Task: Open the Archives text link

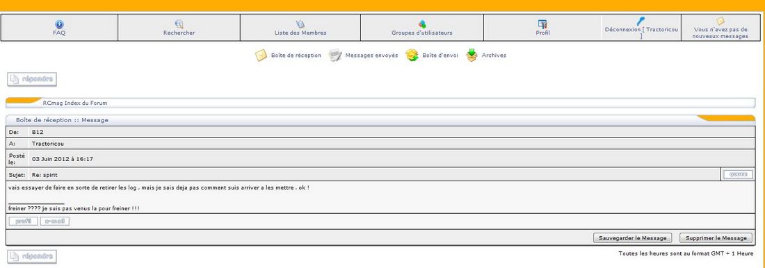Action: [x=494, y=55]
